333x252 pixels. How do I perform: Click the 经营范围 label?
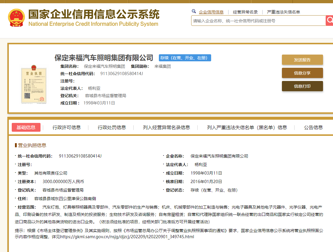tap(27, 207)
